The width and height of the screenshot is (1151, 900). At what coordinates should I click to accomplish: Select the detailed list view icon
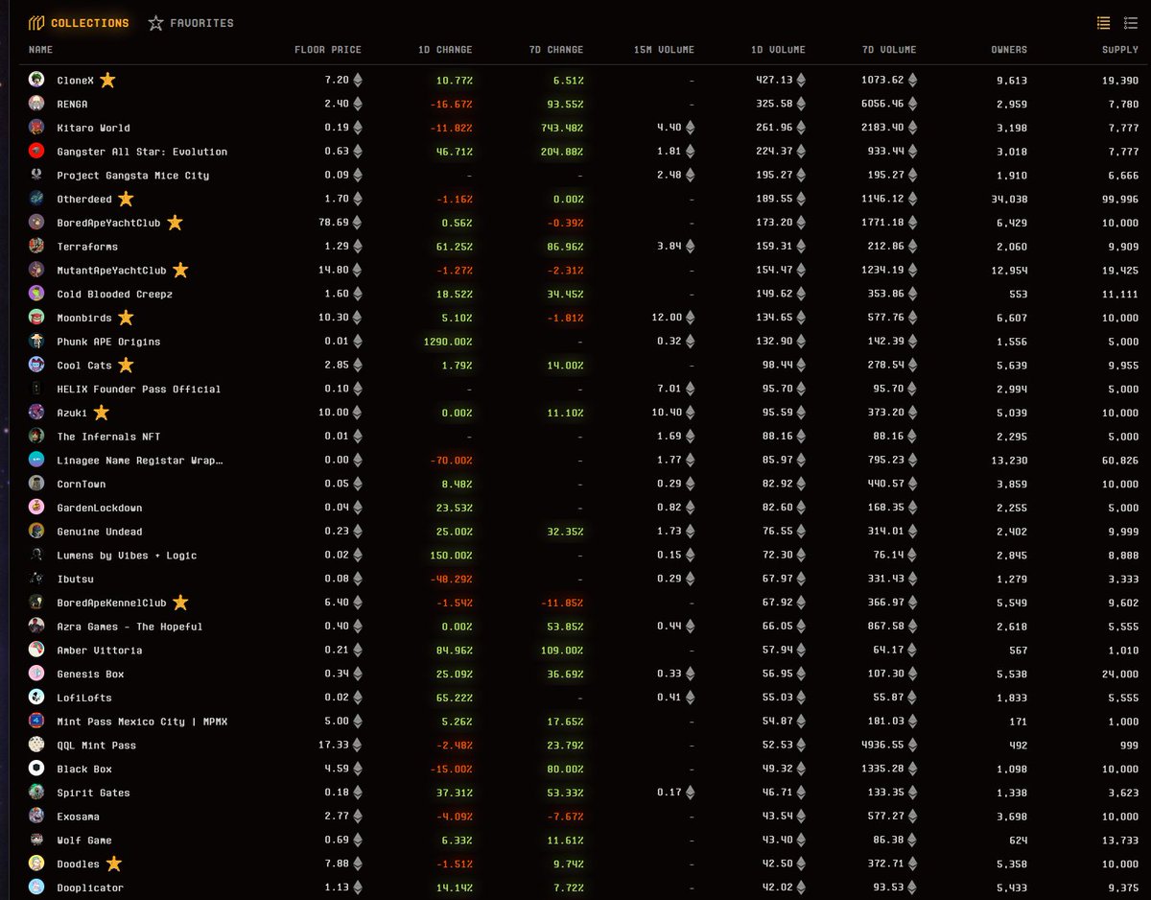tap(1131, 23)
